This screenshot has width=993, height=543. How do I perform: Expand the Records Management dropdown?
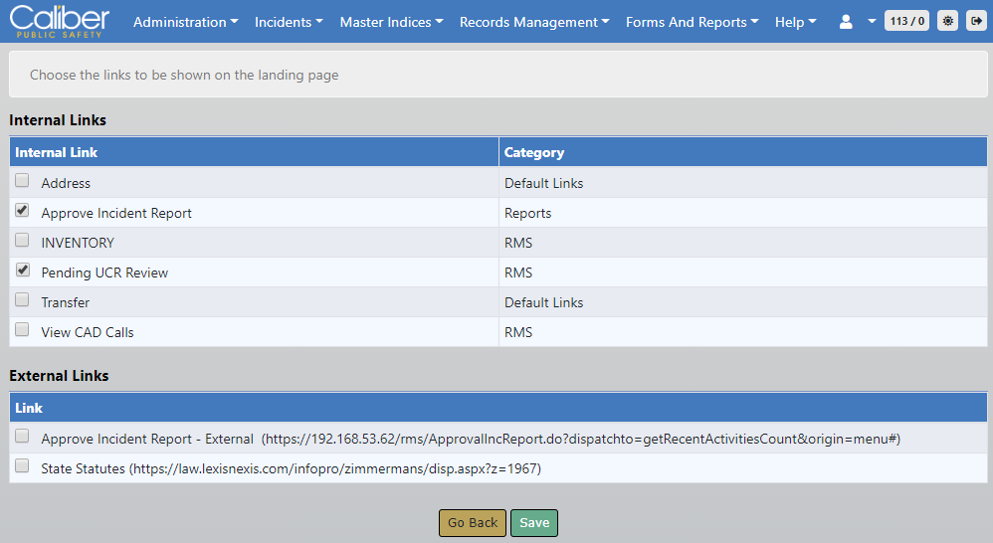534,22
